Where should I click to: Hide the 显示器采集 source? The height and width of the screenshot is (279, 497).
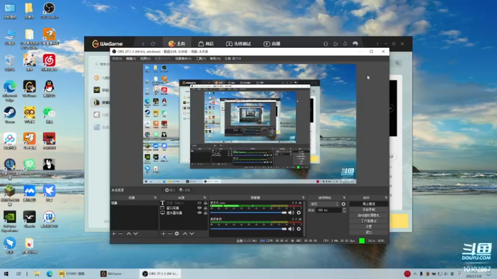click(199, 213)
